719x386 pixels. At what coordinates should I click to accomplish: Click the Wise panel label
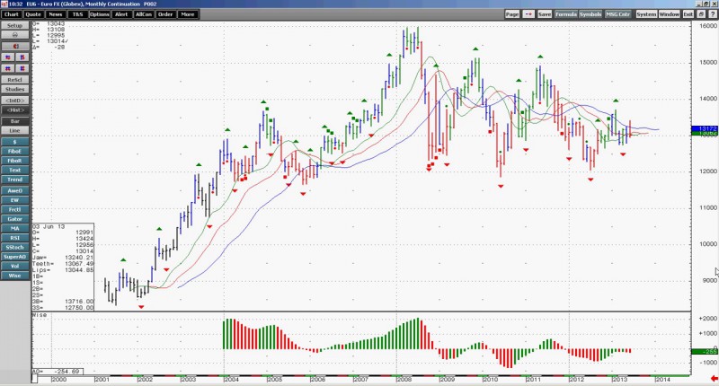point(40,315)
